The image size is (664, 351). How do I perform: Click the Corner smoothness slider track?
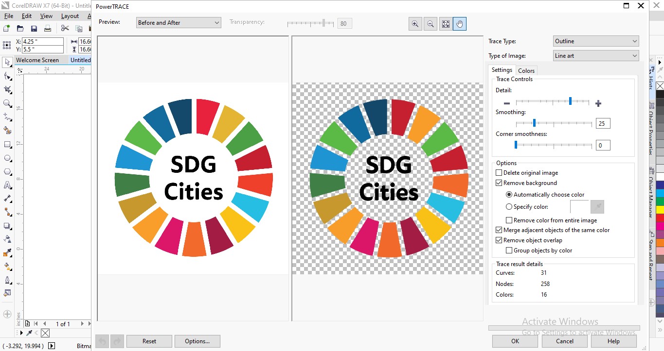[x=554, y=145]
